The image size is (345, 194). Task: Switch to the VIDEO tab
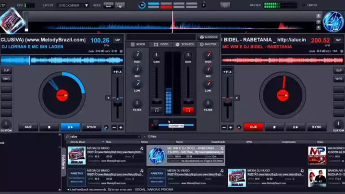(161, 44)
